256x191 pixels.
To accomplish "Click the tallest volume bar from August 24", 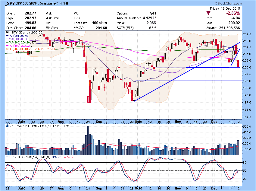I will click(x=88, y=140).
